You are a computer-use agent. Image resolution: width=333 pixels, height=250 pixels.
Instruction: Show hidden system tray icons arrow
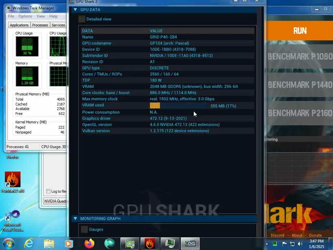click(x=267, y=244)
